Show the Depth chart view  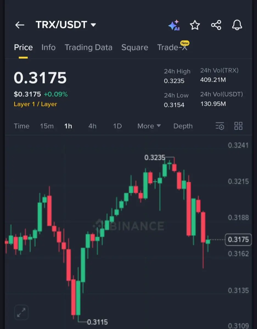click(183, 126)
